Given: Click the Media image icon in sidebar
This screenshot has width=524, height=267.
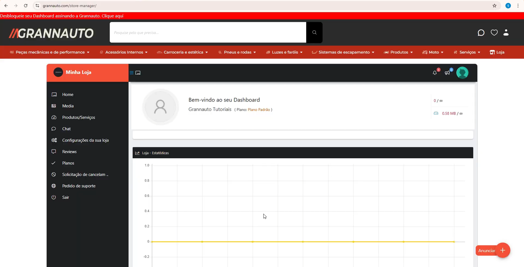Looking at the screenshot, I should point(54,106).
